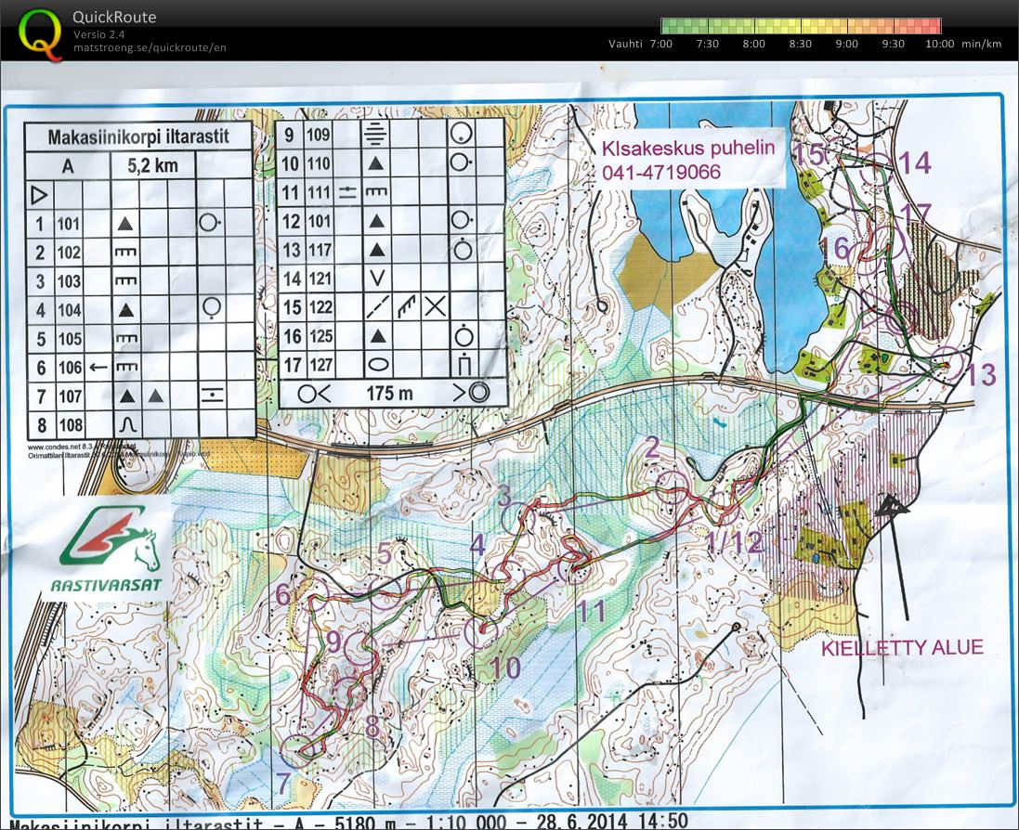Click the 175 m finish row

point(391,391)
